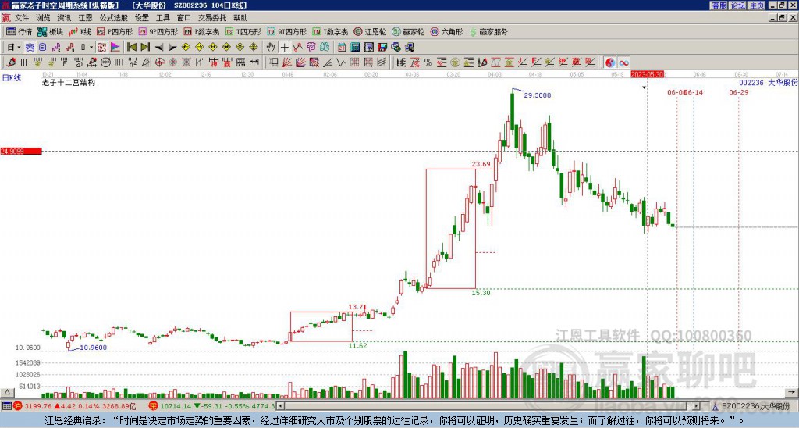This screenshot has height=428, width=799.
Task: Click the 06-29 date cycle label
Action: (738, 92)
